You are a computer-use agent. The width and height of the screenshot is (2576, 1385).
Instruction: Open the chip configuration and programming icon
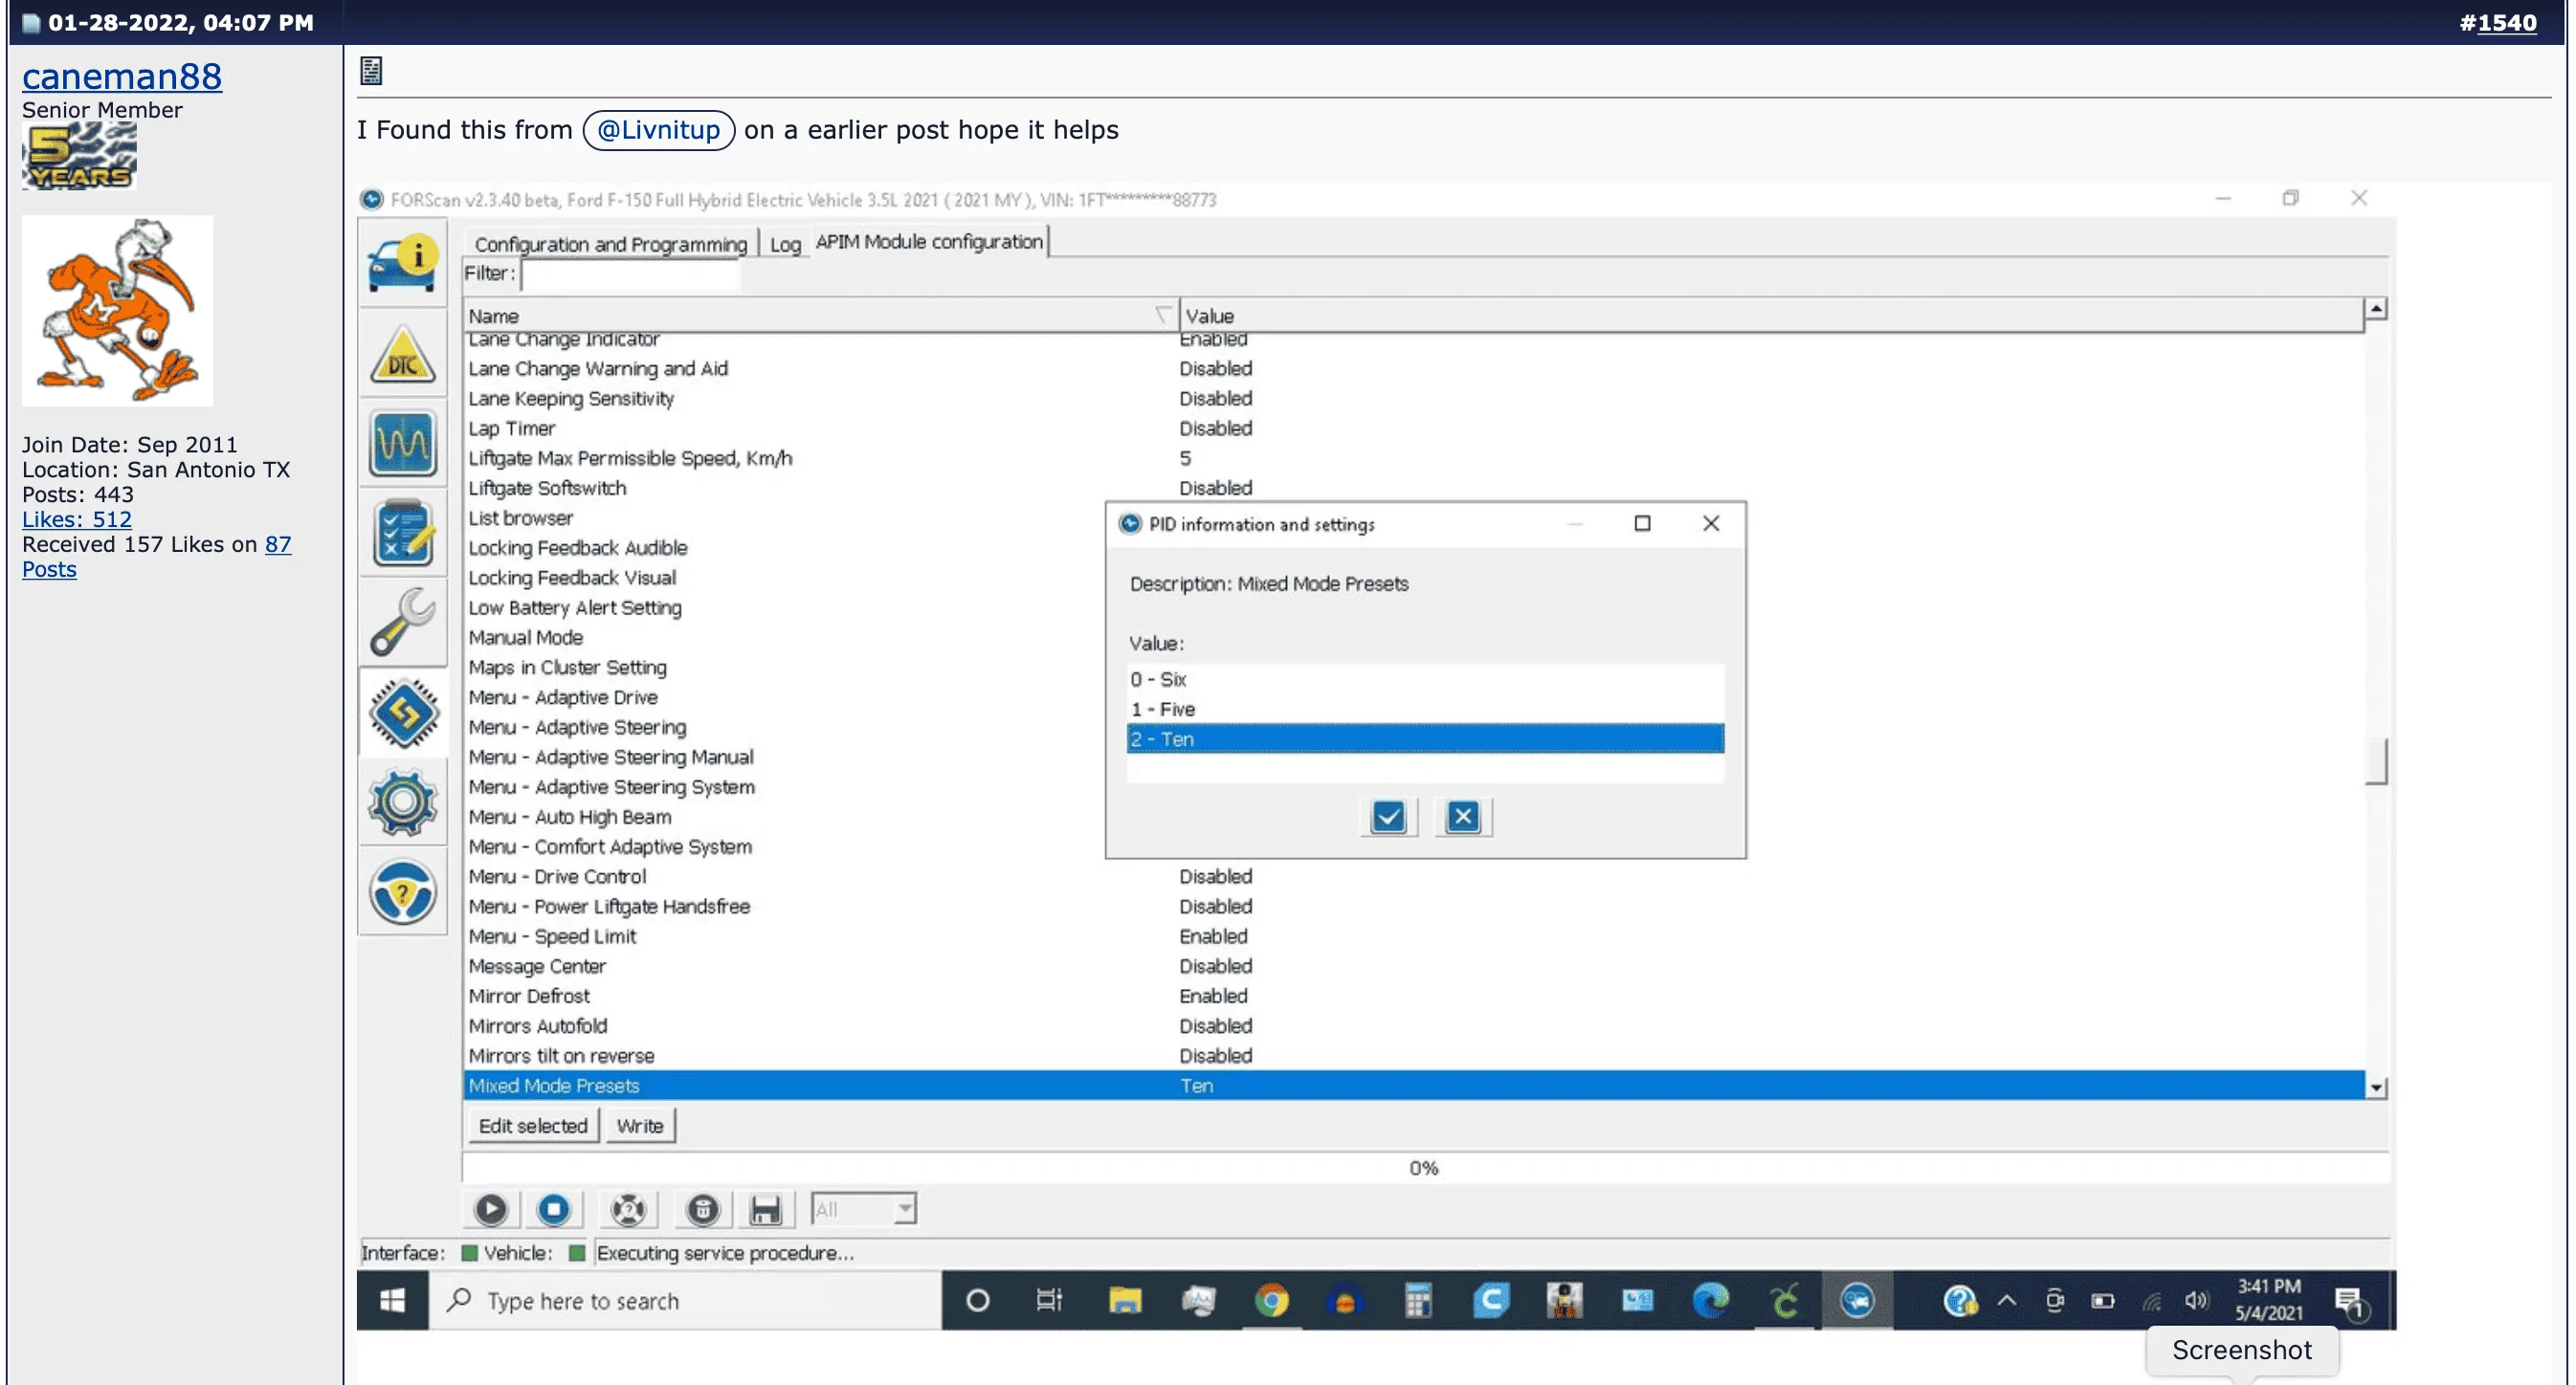(x=403, y=714)
